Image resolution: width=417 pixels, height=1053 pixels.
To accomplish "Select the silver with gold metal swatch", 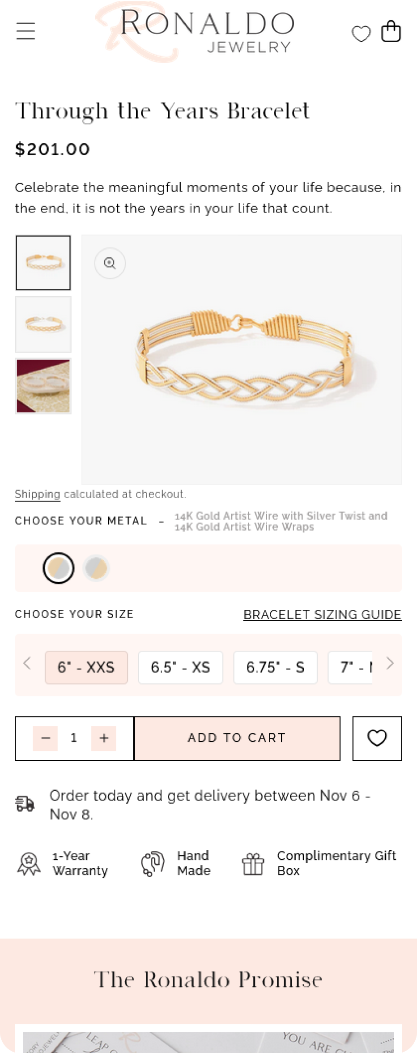I will 96,568.
